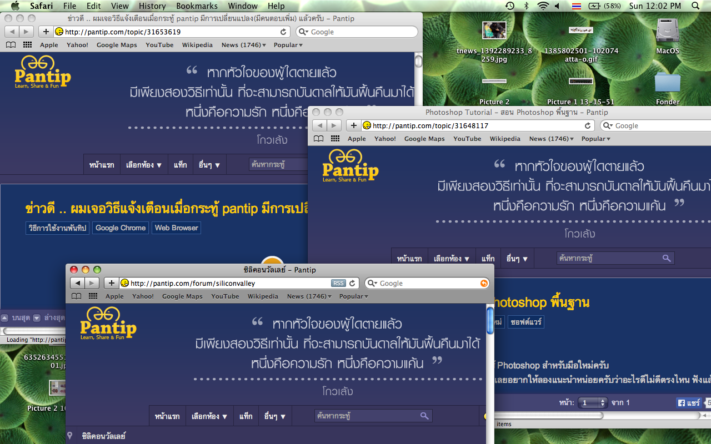This screenshot has width=711, height=444.
Task: Open the History menu
Action: tap(152, 6)
